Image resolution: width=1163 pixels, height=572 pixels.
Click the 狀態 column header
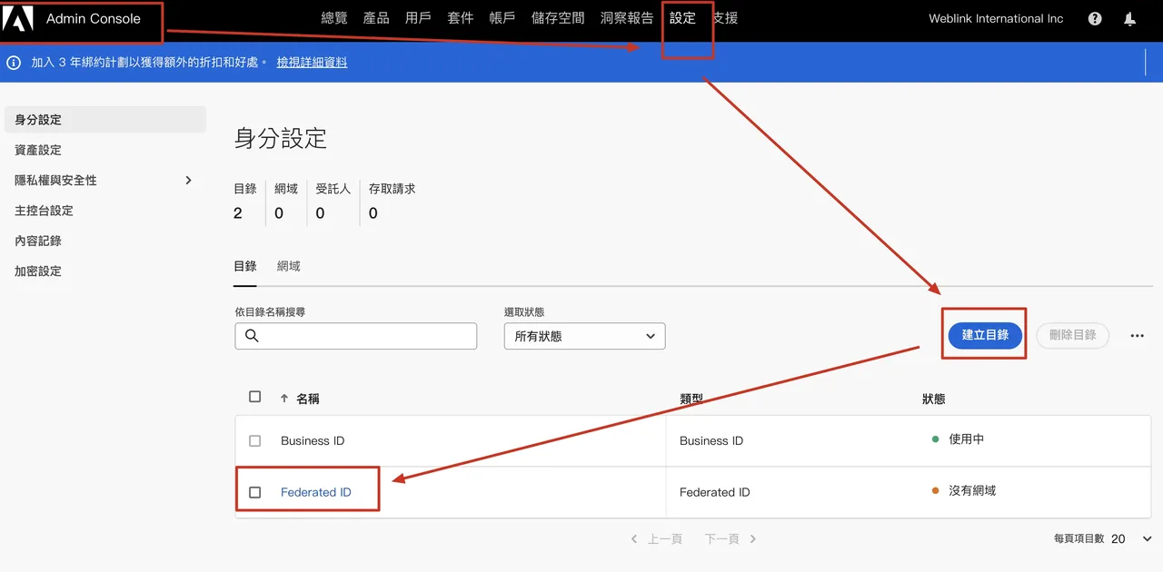[x=934, y=399]
